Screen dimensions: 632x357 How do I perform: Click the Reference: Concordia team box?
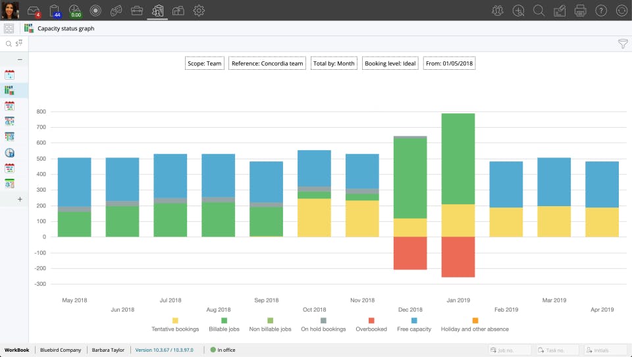coord(267,63)
